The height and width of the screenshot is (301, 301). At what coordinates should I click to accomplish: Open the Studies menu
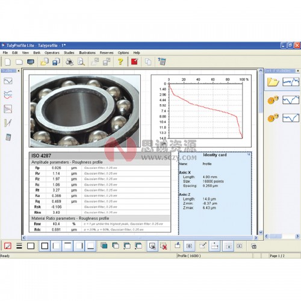coord(69,53)
